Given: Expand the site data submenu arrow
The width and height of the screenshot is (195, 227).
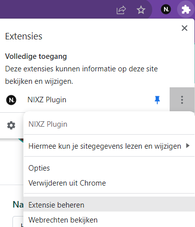Looking at the screenshot, I should pyautogui.click(x=188, y=146).
